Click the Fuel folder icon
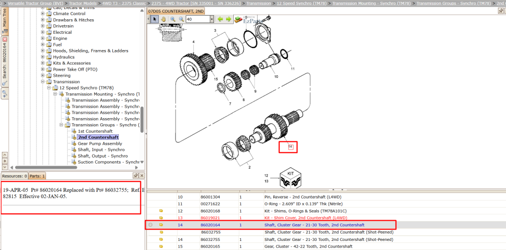Image resolution: width=506 pixels, height=250 pixels. [x=49, y=45]
